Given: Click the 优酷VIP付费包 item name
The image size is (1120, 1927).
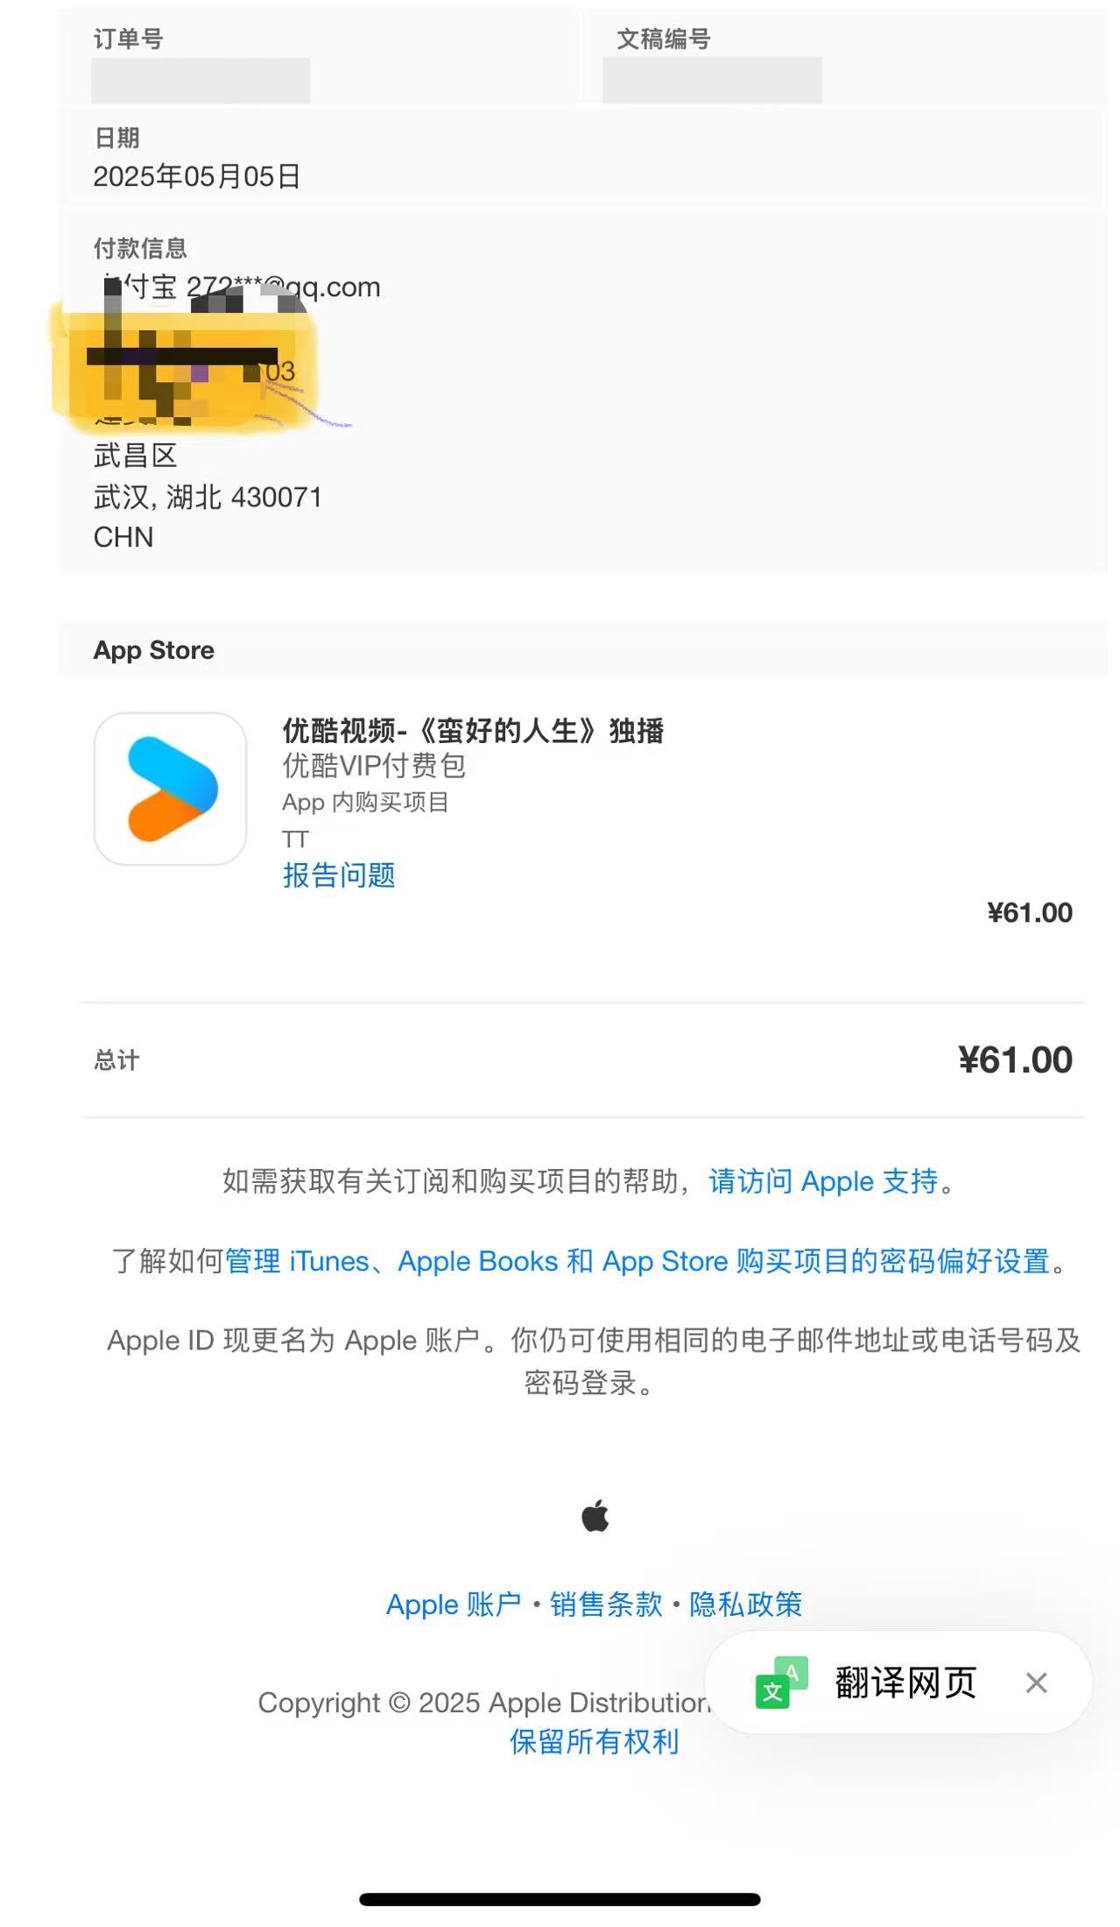Looking at the screenshot, I should 374,766.
